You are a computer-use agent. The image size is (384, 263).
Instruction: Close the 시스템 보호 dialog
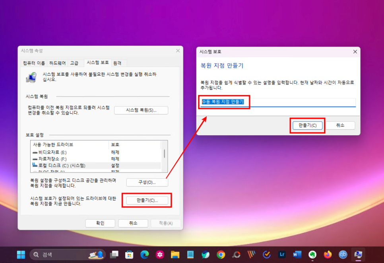point(355,52)
